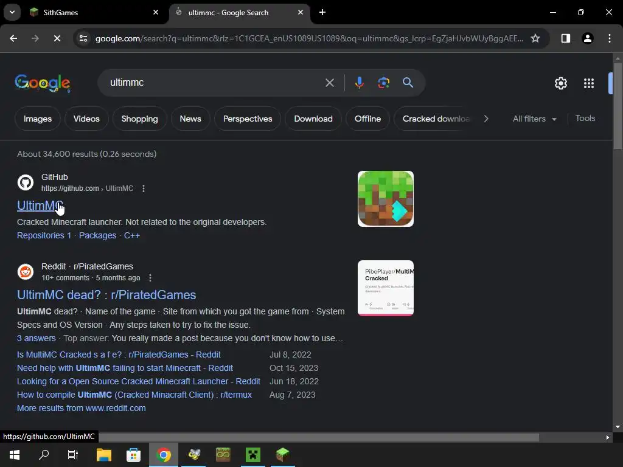Open the 3 answers link
The height and width of the screenshot is (467, 623).
tap(36, 338)
